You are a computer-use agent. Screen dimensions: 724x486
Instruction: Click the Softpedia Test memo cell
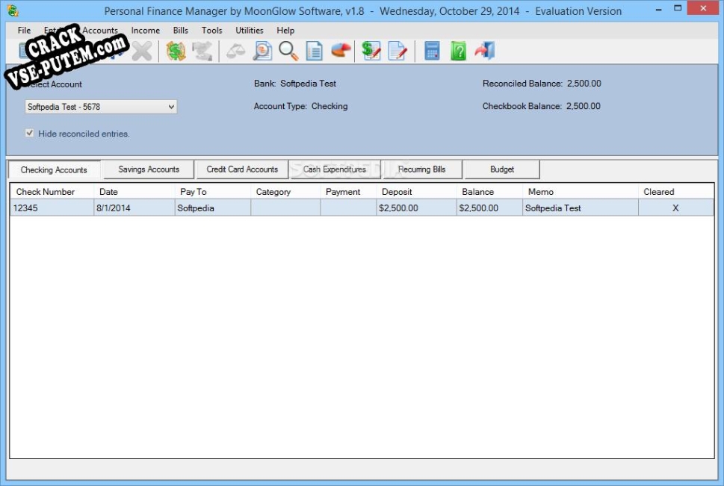click(581, 208)
